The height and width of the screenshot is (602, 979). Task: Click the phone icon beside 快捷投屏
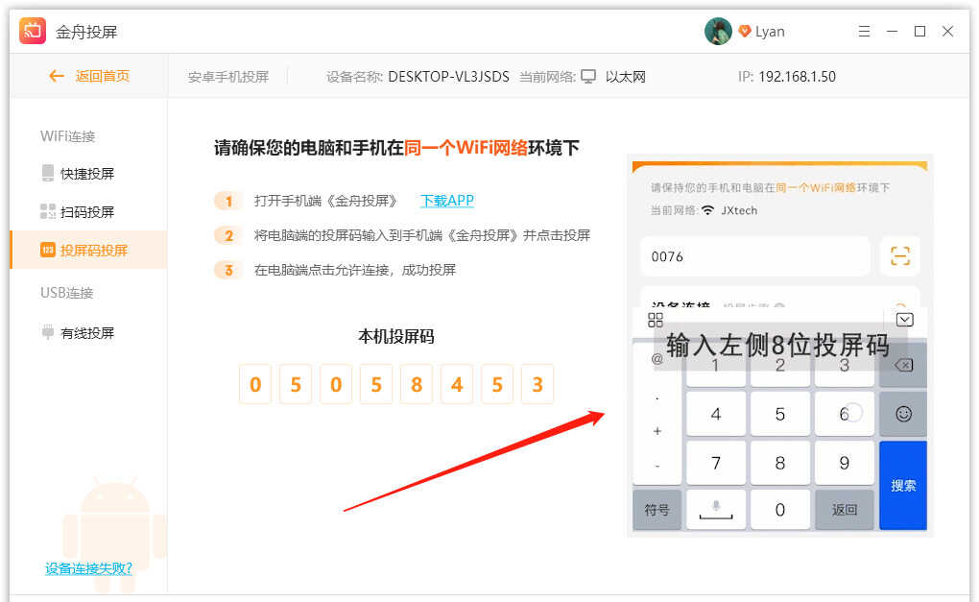point(48,173)
